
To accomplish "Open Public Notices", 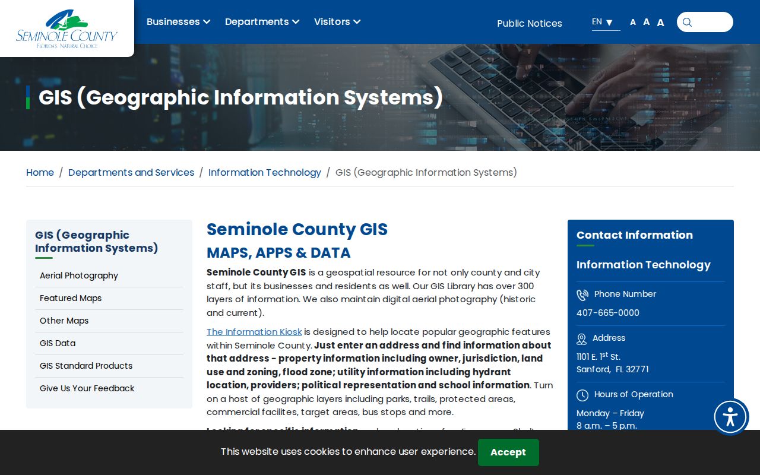I will click(530, 23).
